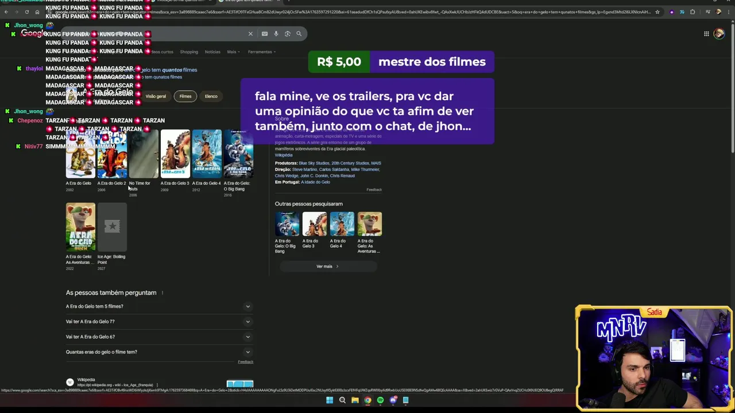
Task: Open Blue Sky Studios producer link
Action: [x=313, y=163]
